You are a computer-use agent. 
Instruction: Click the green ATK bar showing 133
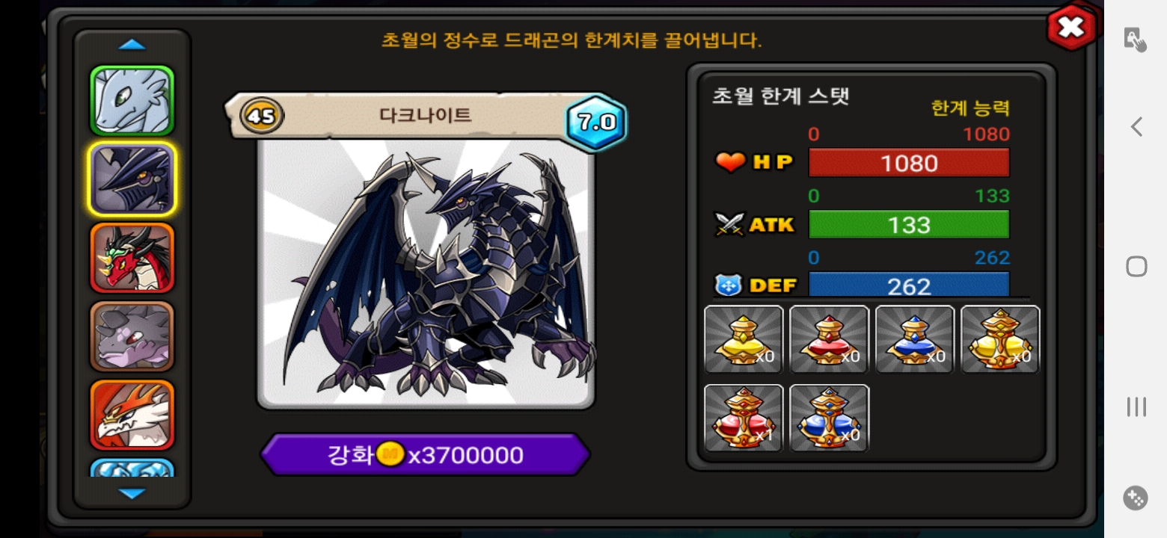click(x=909, y=224)
